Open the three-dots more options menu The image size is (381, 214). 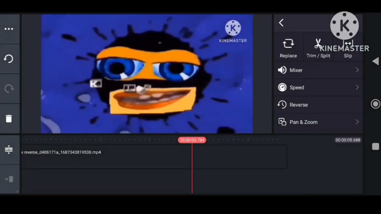[9, 29]
